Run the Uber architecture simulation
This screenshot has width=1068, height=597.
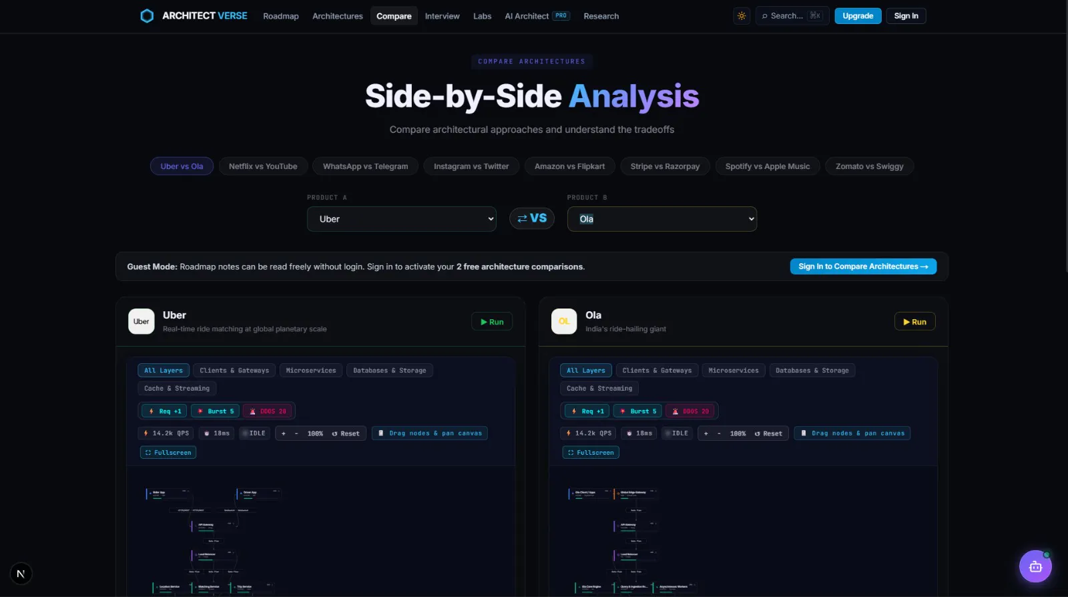tap(492, 322)
